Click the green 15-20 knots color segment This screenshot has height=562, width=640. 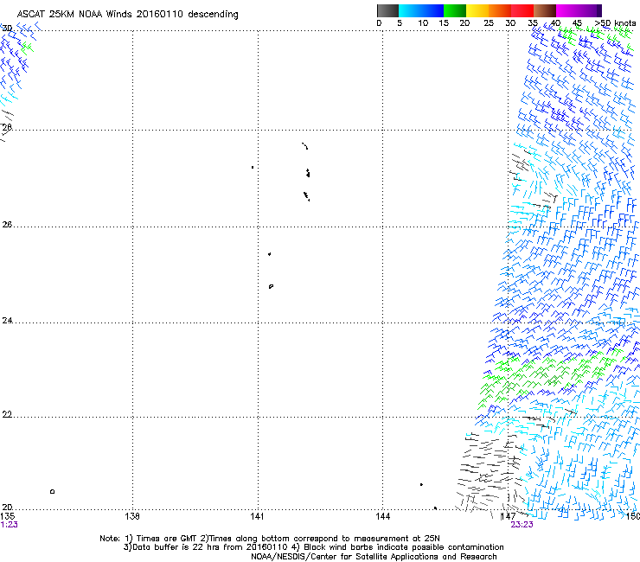tap(455, 10)
